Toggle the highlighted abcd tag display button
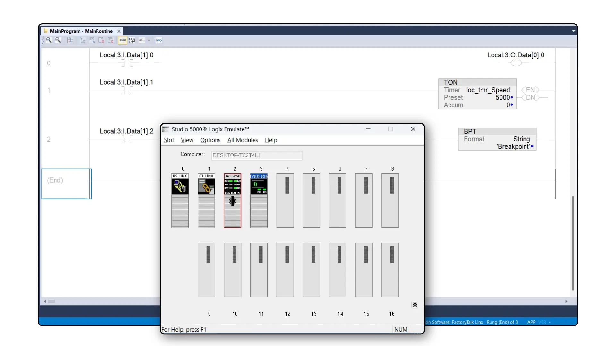The width and height of the screenshot is (616, 346). [x=123, y=40]
